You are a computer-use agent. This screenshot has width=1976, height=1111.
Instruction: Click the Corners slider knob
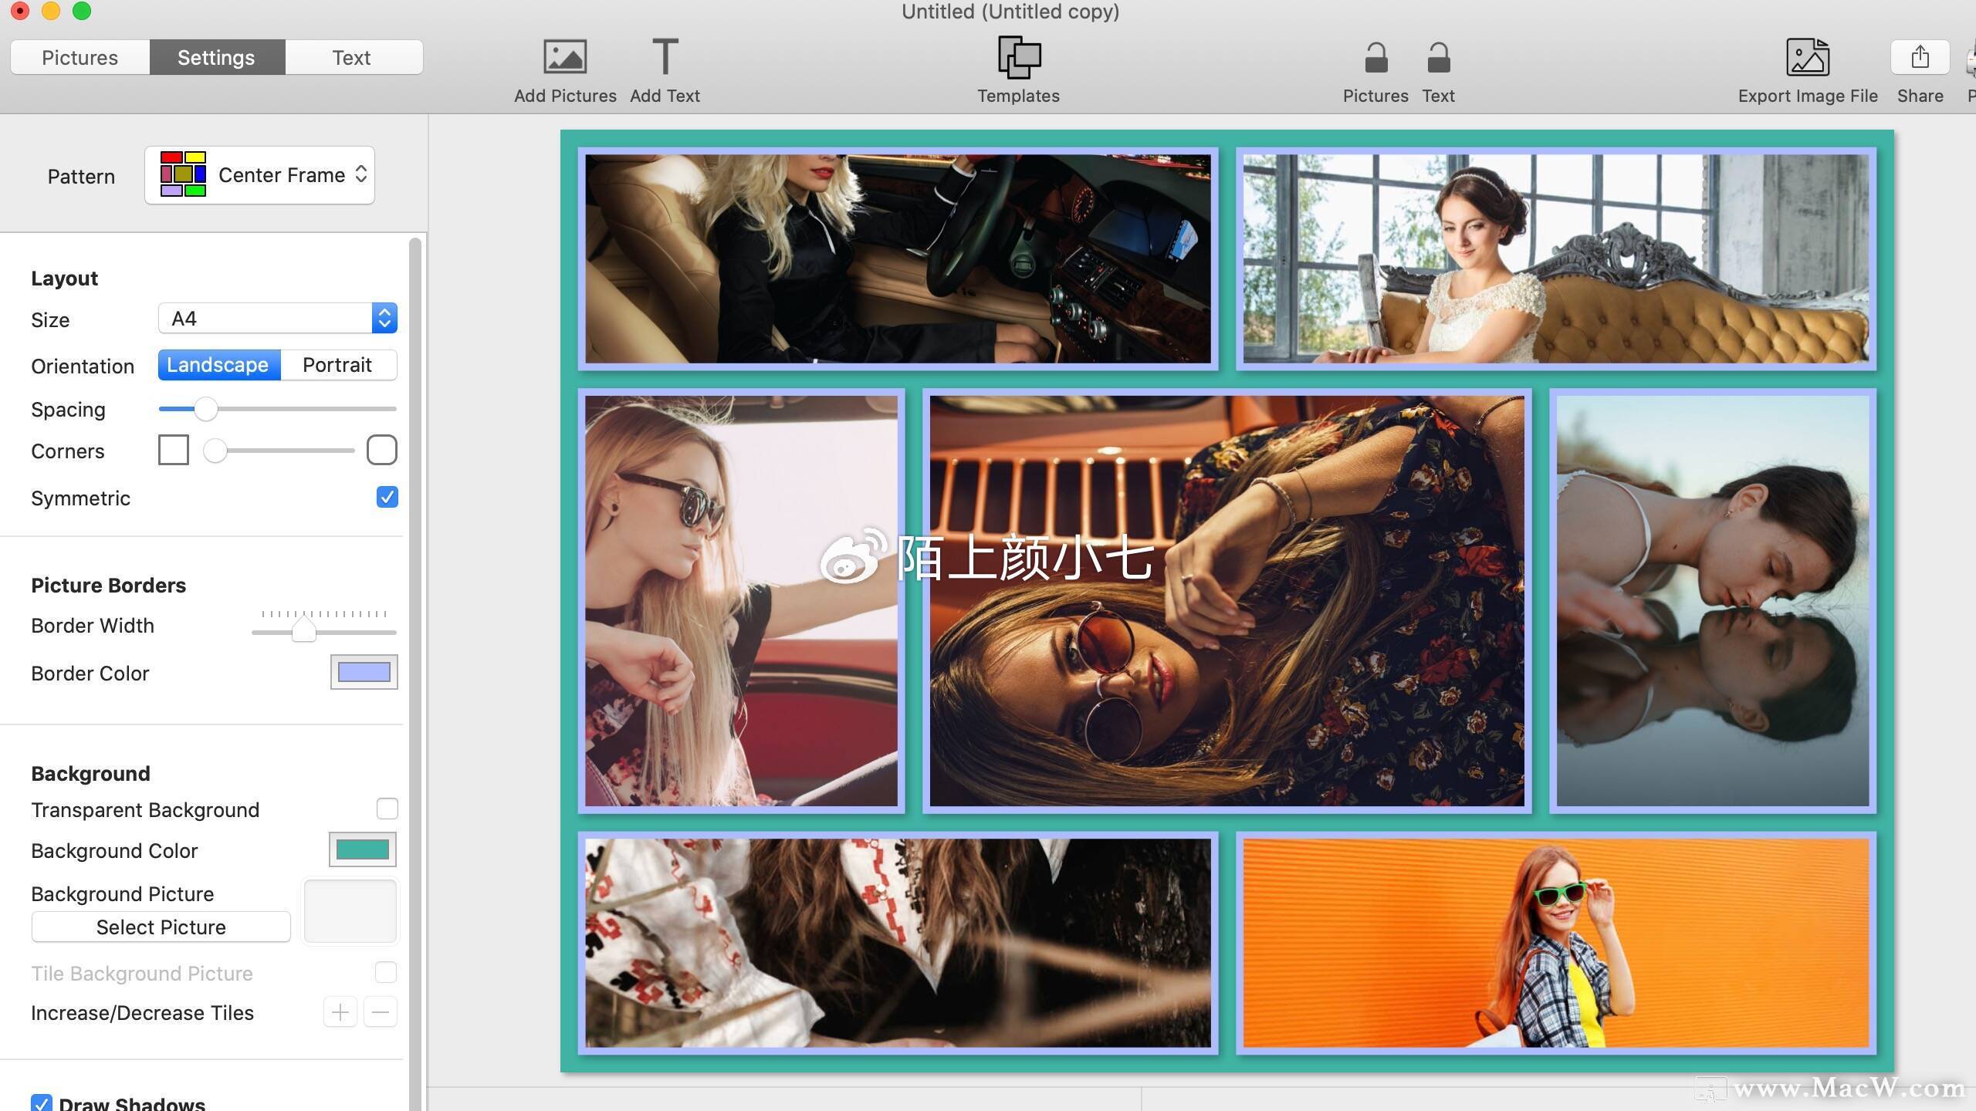[x=215, y=451]
